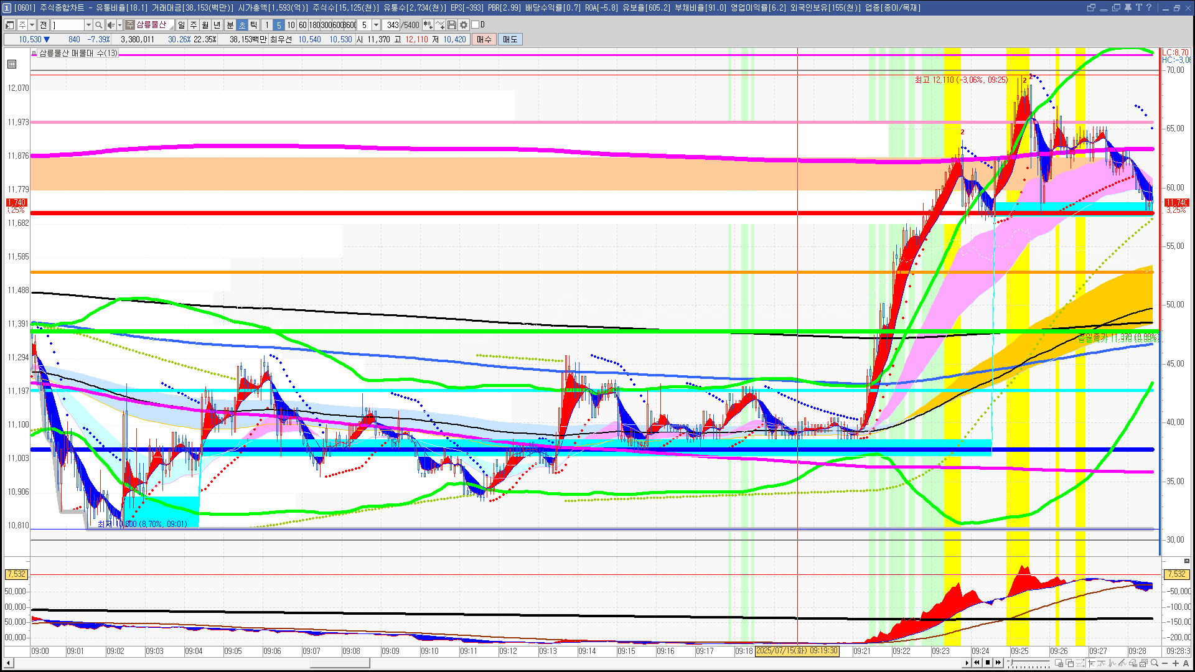Open the stock code dropdown arrow
This screenshot has width=1195, height=672.
tap(88, 25)
